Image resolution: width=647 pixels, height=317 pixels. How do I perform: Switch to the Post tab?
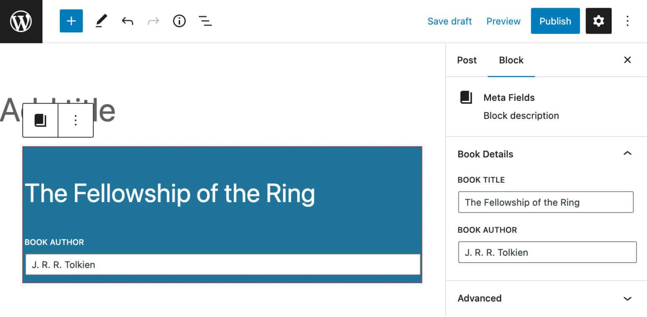(467, 60)
